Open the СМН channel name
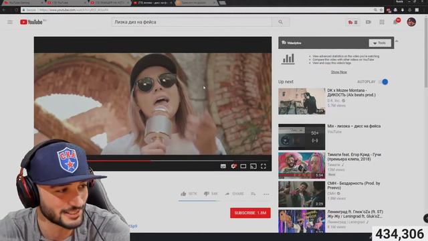Screen dimensions: 428x241 coord(332,193)
